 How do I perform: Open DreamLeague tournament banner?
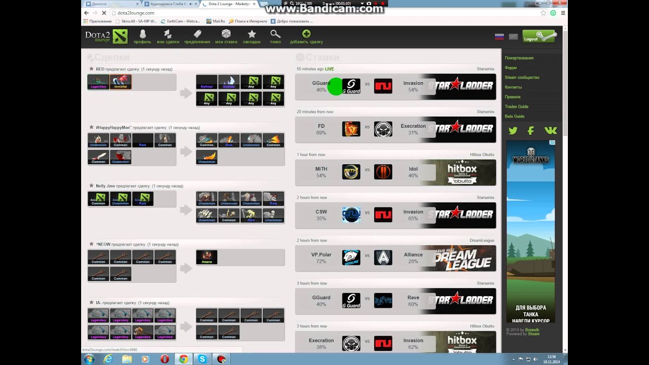tap(462, 258)
